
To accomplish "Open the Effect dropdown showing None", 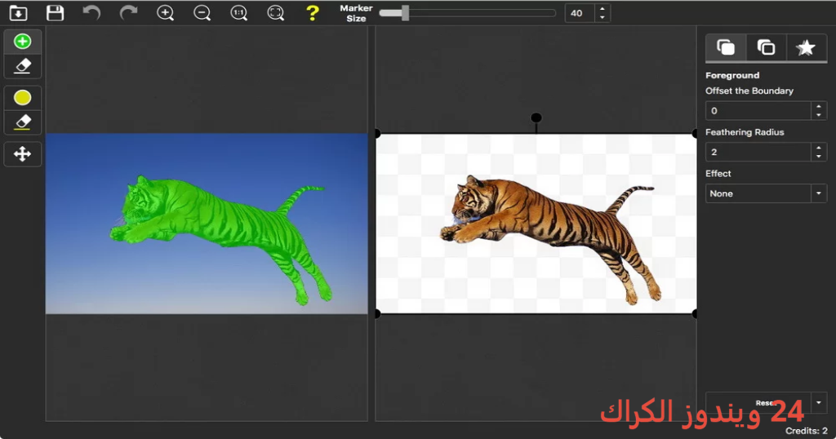I will pyautogui.click(x=766, y=193).
